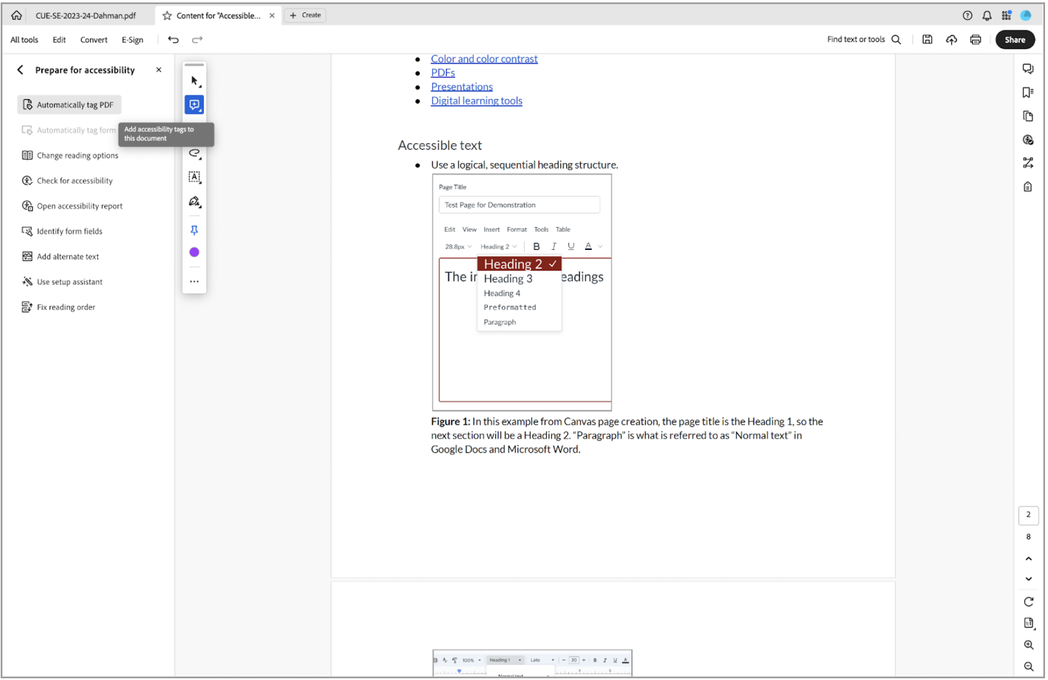This screenshot has height=680, width=1048.
Task: Select the selection arrow tool
Action: pos(194,81)
